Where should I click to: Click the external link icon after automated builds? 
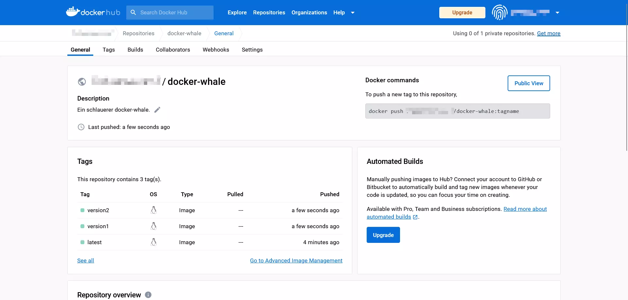click(x=415, y=217)
